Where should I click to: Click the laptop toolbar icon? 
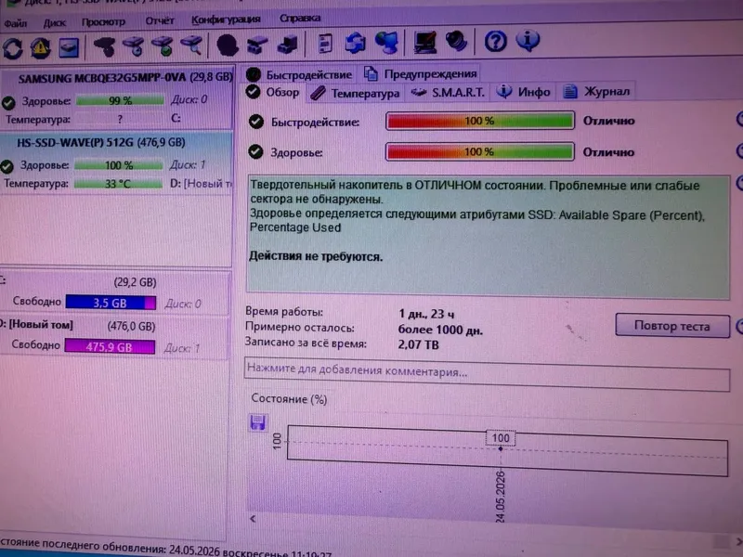coord(425,42)
